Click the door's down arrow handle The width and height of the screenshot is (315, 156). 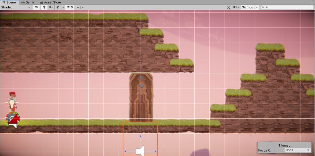142,86
